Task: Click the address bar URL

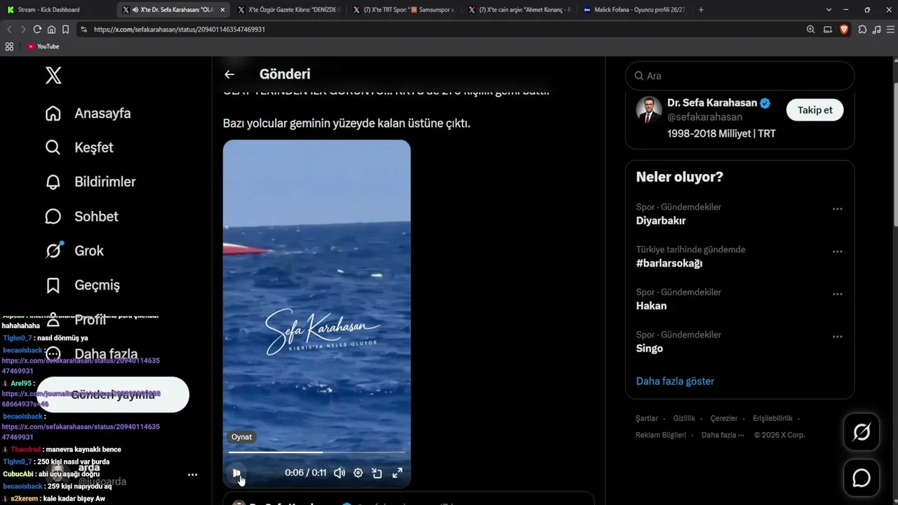Action: pos(180,29)
